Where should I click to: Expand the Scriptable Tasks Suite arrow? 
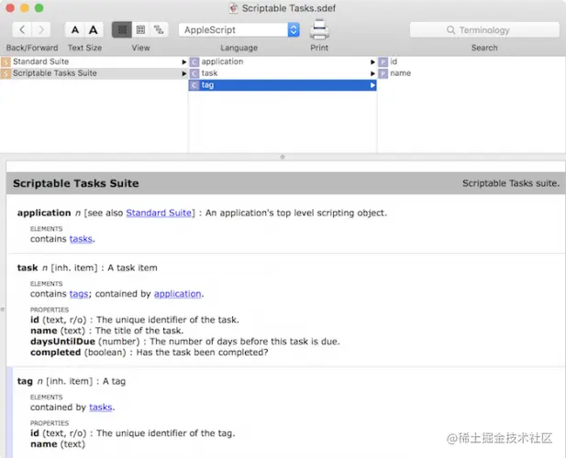pos(184,73)
